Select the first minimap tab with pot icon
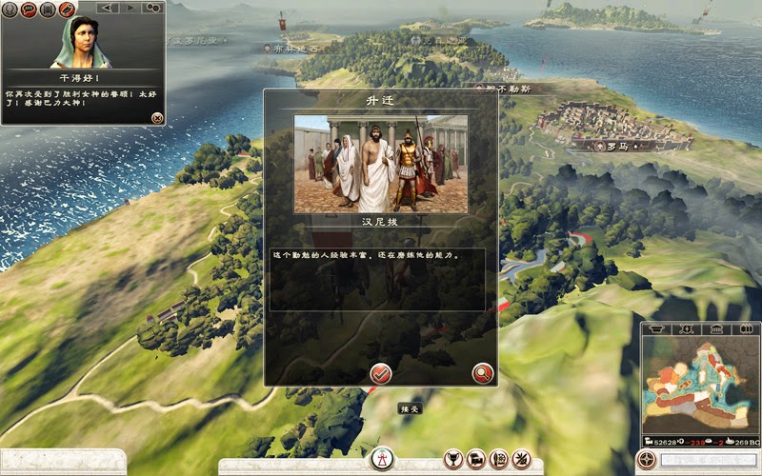Image resolution: width=762 pixels, height=476 pixels. (657, 328)
